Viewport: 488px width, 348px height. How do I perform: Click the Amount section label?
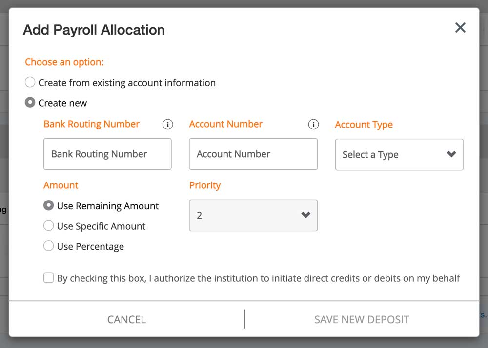click(61, 185)
